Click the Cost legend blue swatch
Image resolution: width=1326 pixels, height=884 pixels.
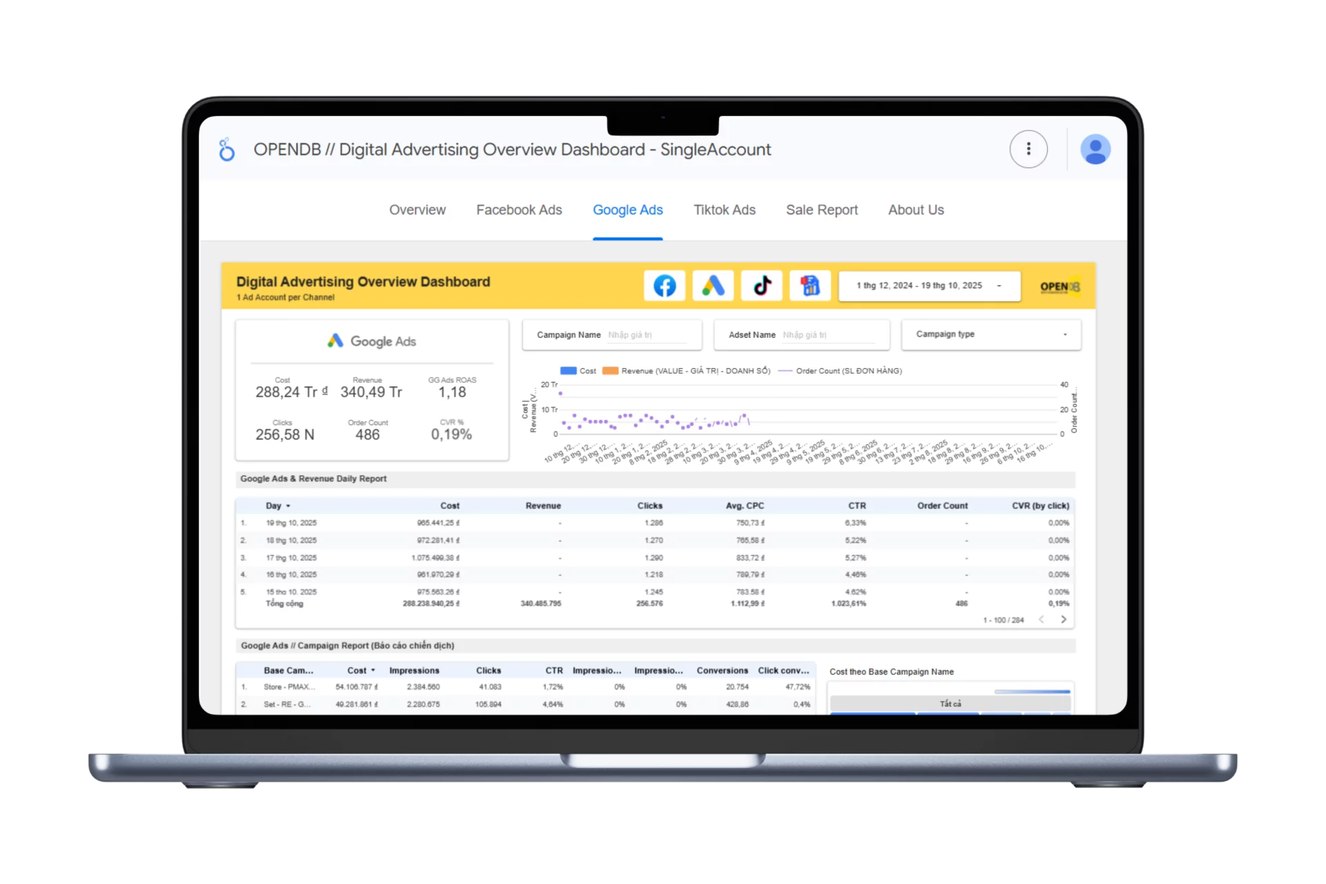(x=568, y=371)
